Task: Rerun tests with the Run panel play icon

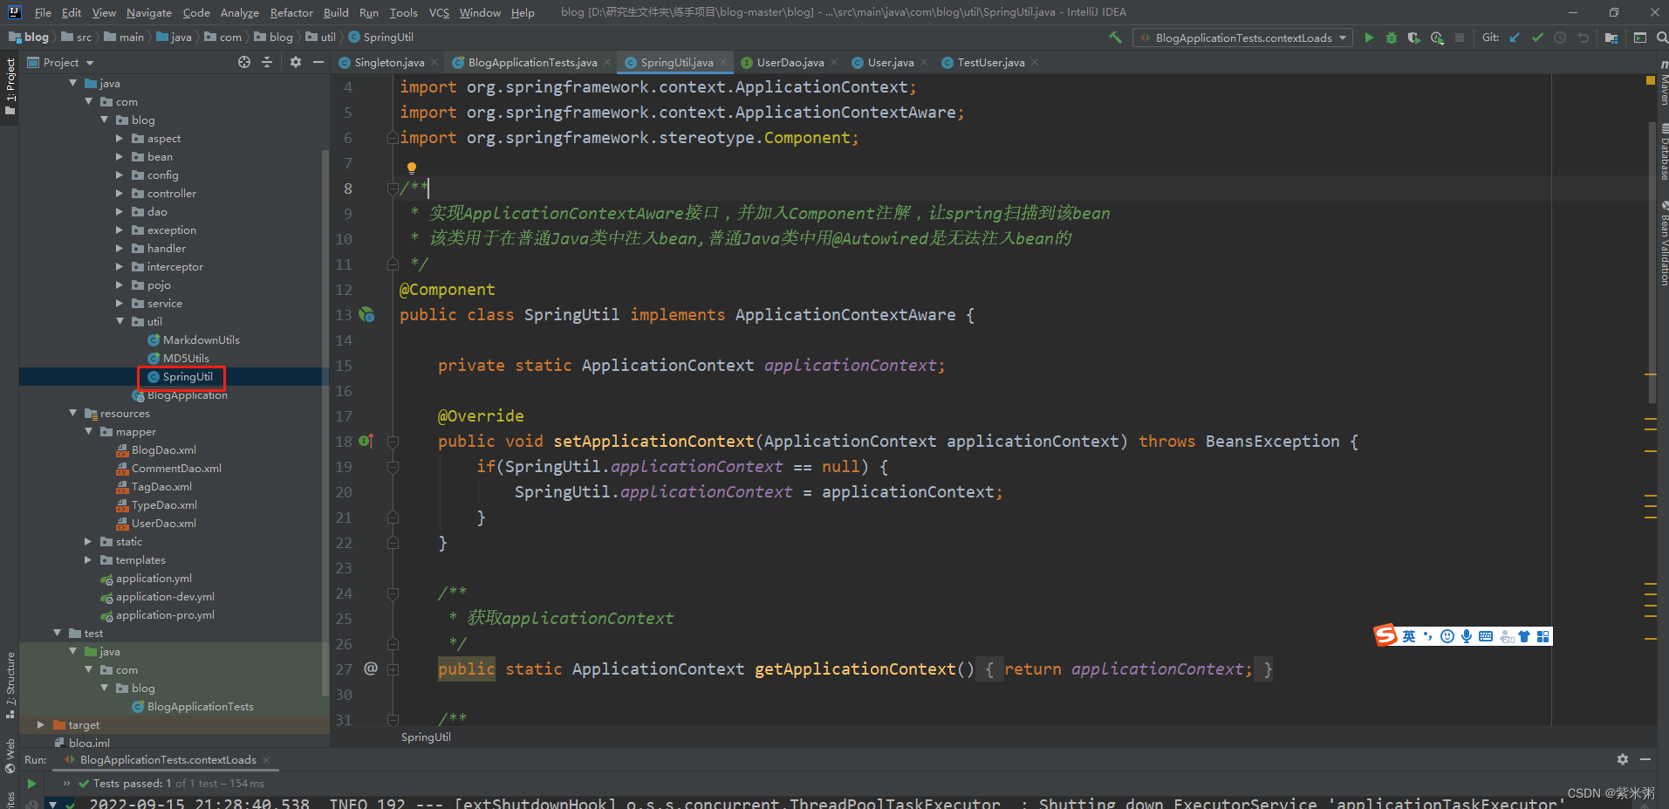Action: click(31, 784)
